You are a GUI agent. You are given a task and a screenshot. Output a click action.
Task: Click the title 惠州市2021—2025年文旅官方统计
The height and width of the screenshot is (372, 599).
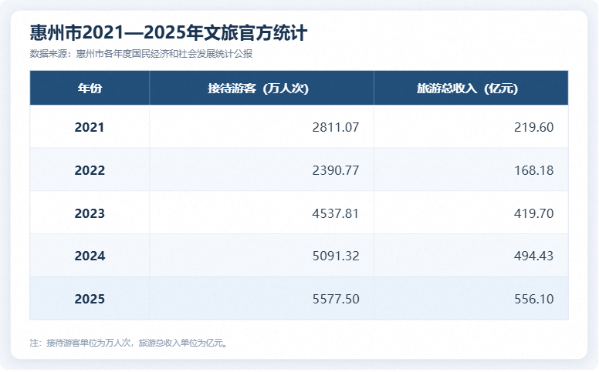coord(168,33)
